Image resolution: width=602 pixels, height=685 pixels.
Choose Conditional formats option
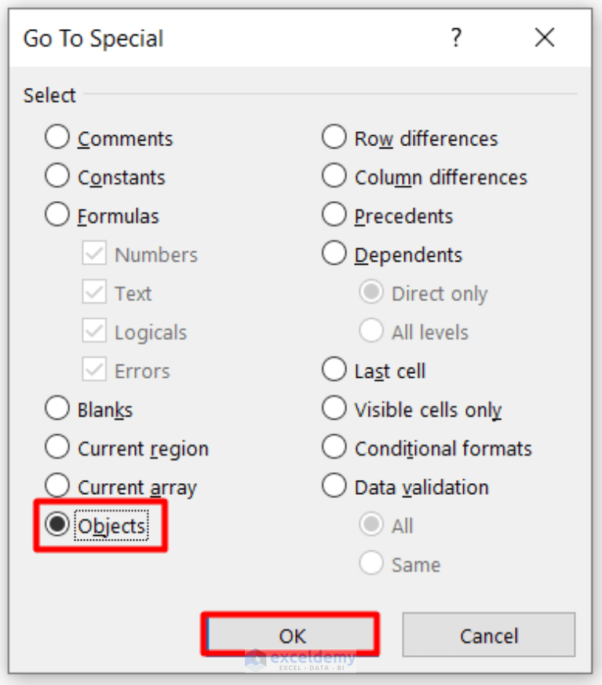334,446
